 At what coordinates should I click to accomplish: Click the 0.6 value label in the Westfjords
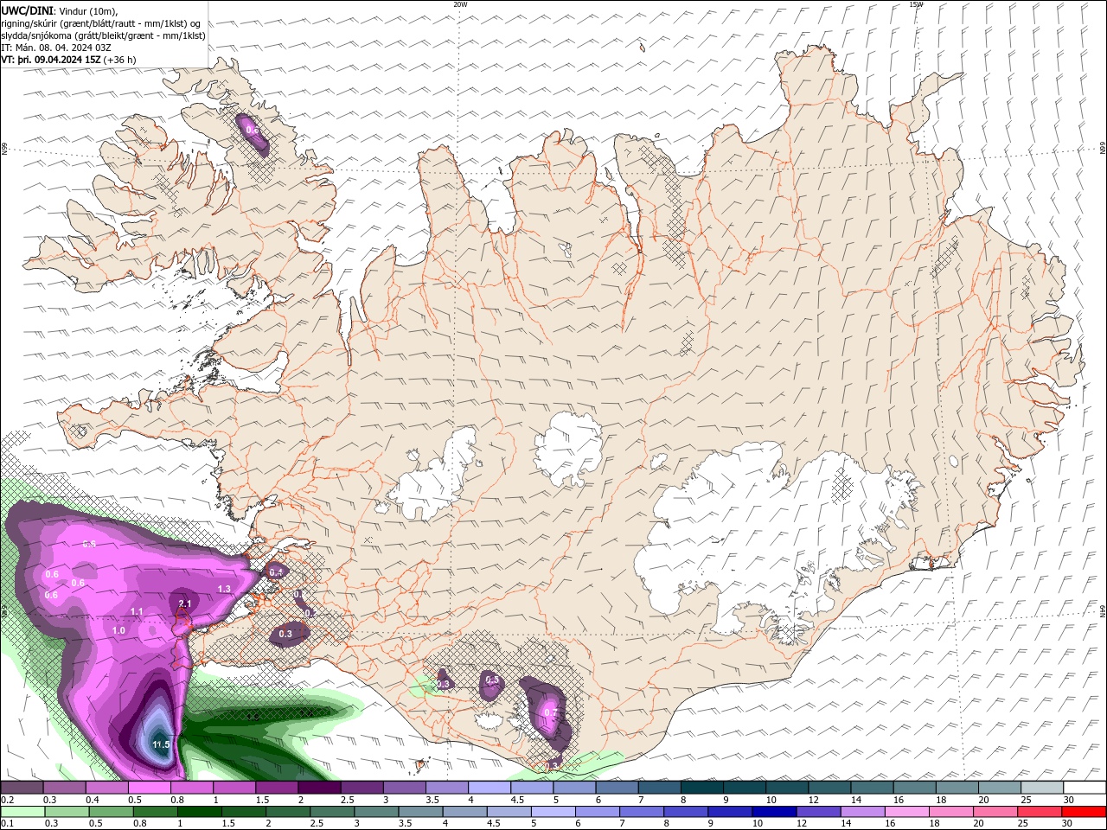coord(253,130)
